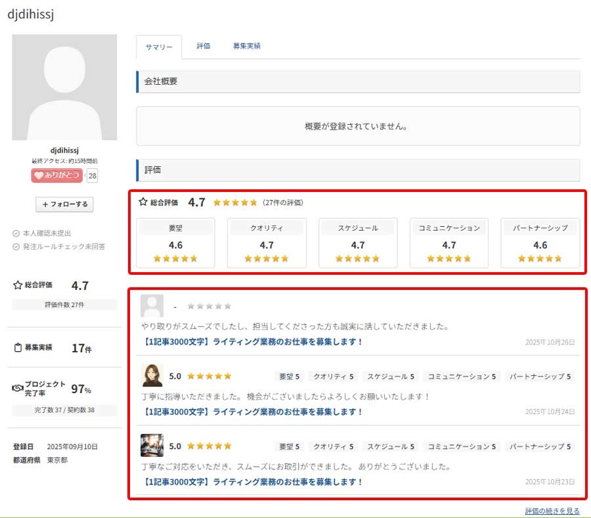Click the pink ありがとう heart button

[56, 175]
